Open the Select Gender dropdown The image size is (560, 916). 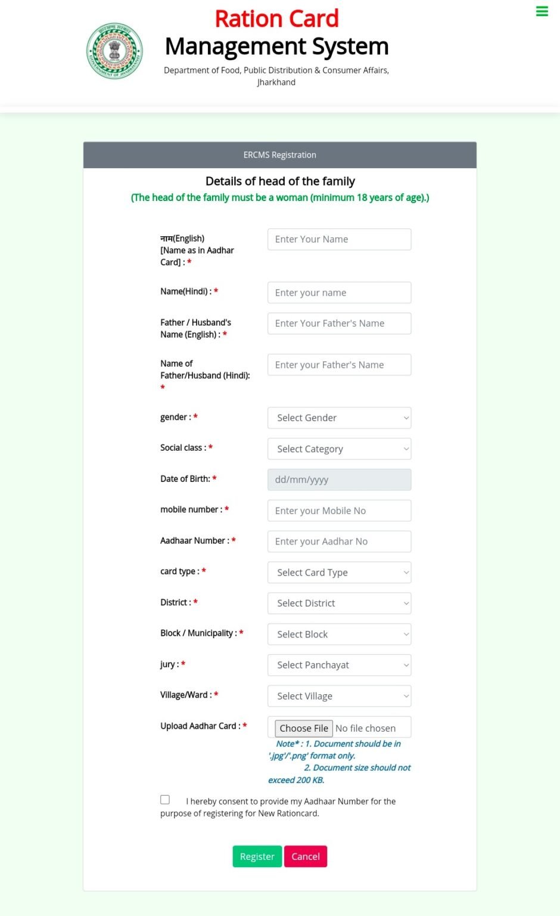click(x=339, y=417)
